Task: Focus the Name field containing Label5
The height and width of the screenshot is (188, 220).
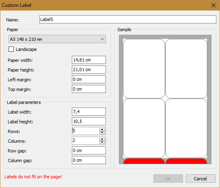Action: pos(128,19)
